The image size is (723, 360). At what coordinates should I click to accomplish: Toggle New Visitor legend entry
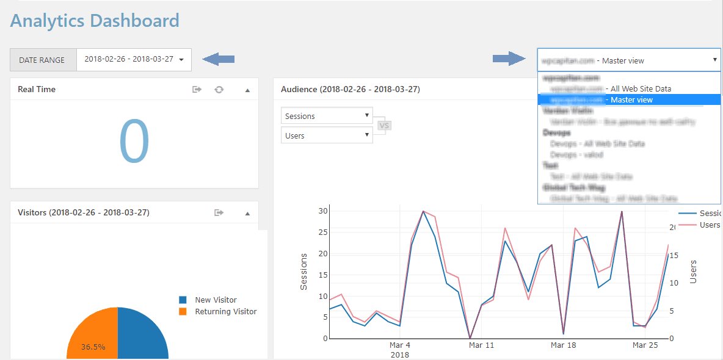coord(208,300)
